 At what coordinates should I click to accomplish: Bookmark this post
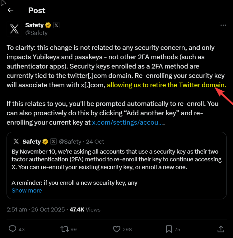tap(169, 229)
